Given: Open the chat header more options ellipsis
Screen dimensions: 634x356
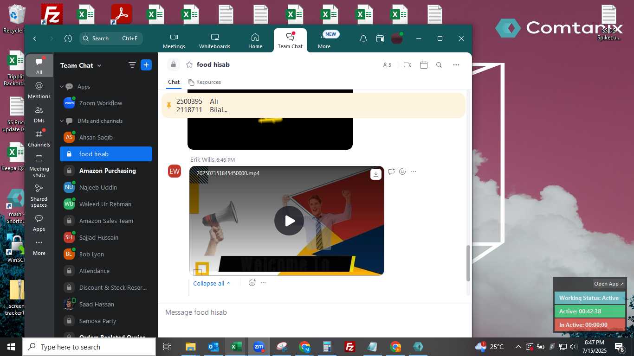Looking at the screenshot, I should tap(456, 65).
